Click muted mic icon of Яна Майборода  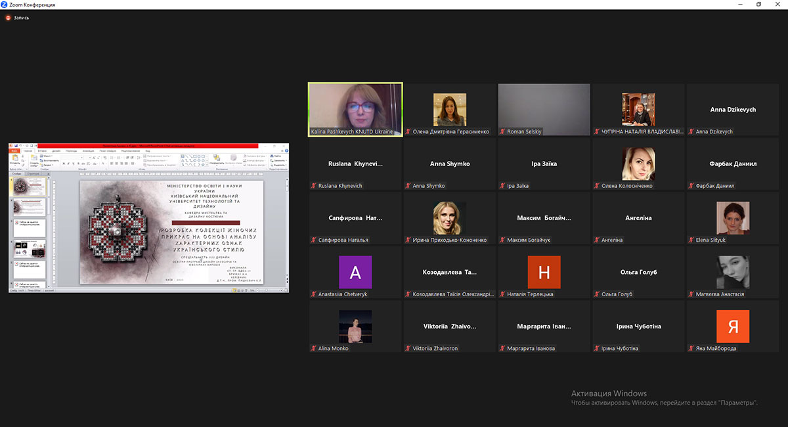[691, 348]
